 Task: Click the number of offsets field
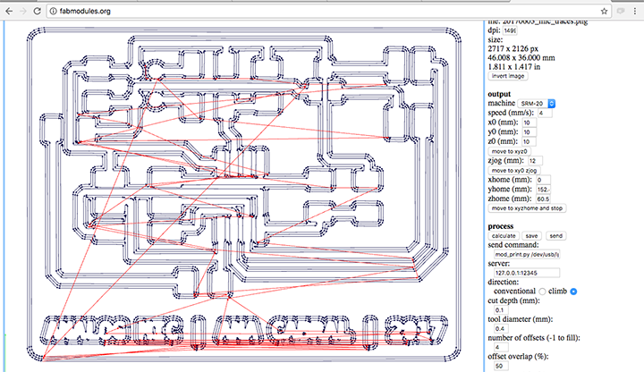coord(501,347)
